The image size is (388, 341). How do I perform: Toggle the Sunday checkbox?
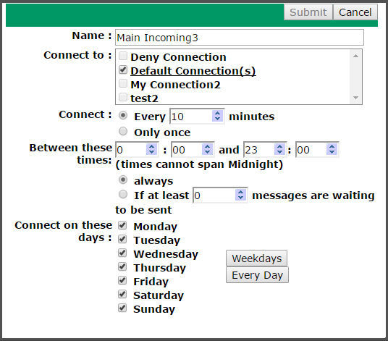(122, 308)
